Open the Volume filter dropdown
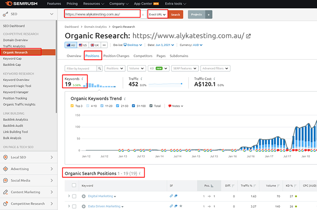Image resolution: width=317 pixels, height=210 pixels. tap(136, 68)
